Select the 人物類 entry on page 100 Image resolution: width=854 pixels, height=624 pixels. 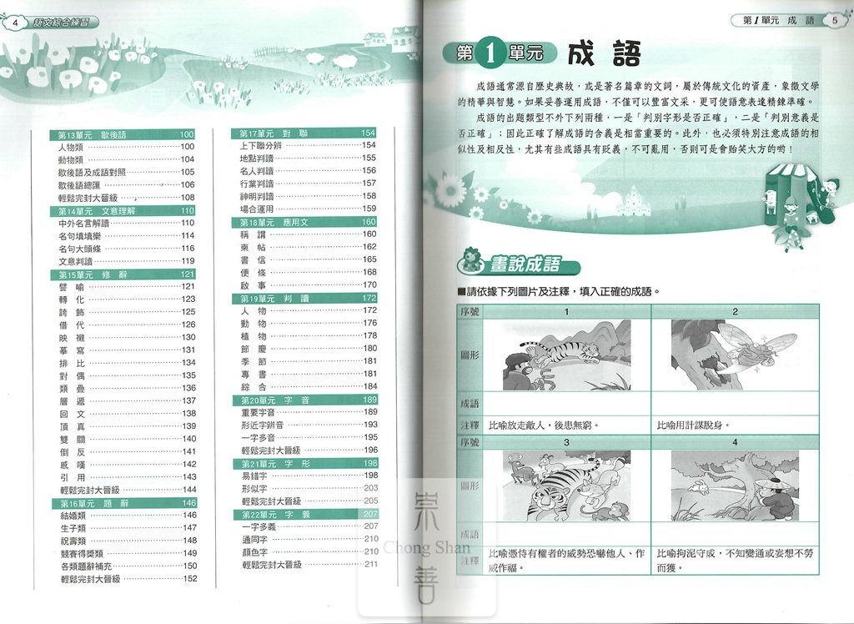[x=126, y=147]
